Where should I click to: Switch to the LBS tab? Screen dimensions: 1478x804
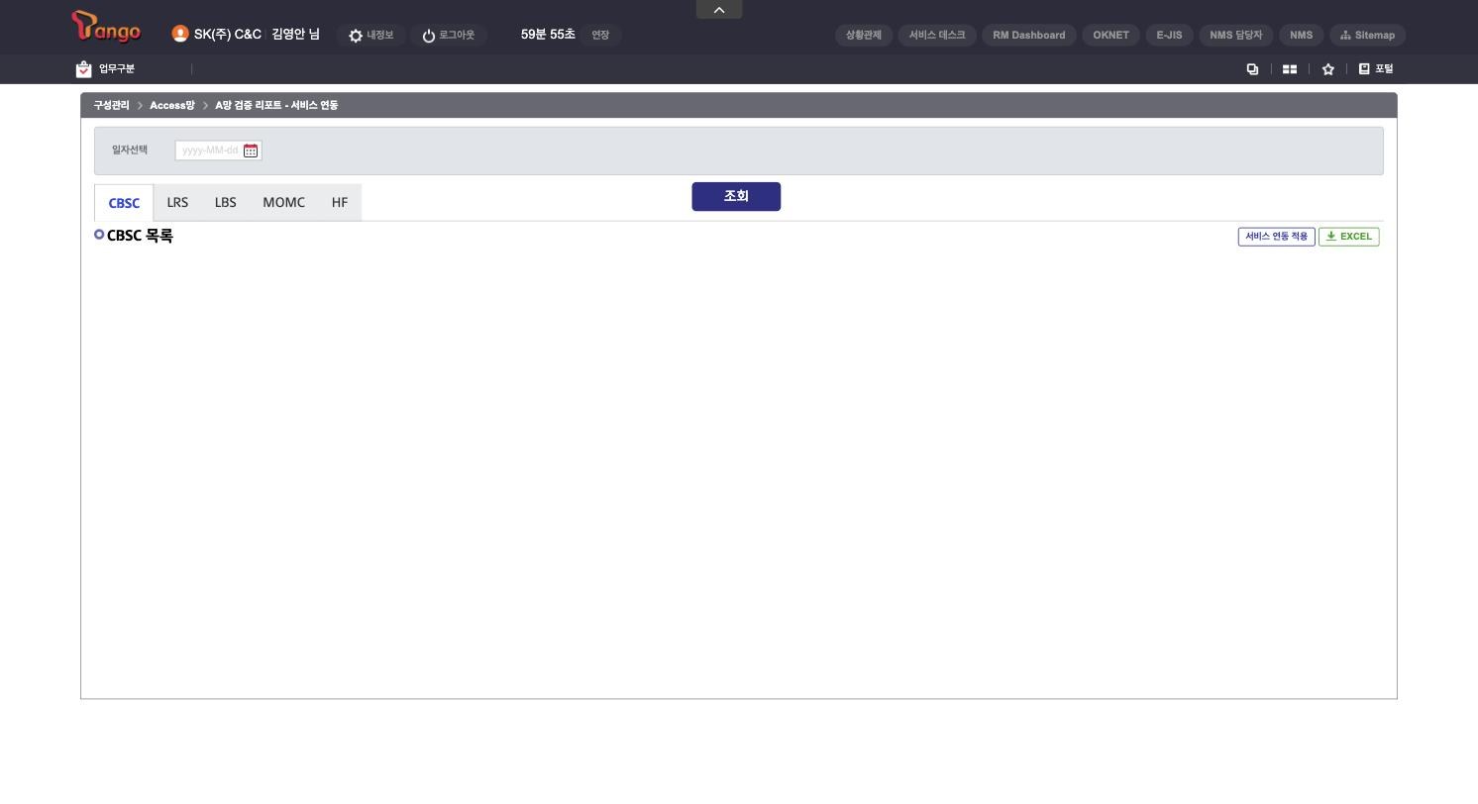click(226, 203)
